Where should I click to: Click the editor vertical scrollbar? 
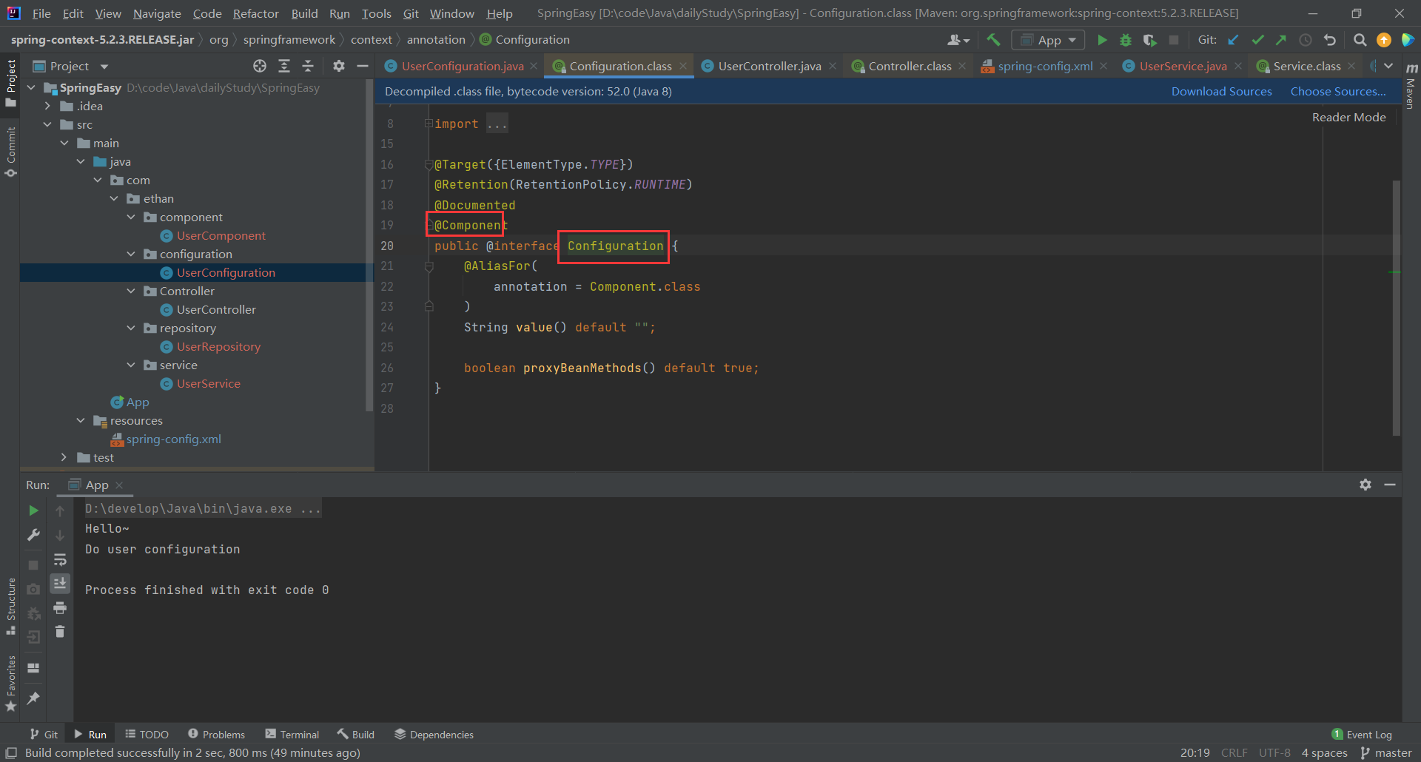pos(1396,307)
